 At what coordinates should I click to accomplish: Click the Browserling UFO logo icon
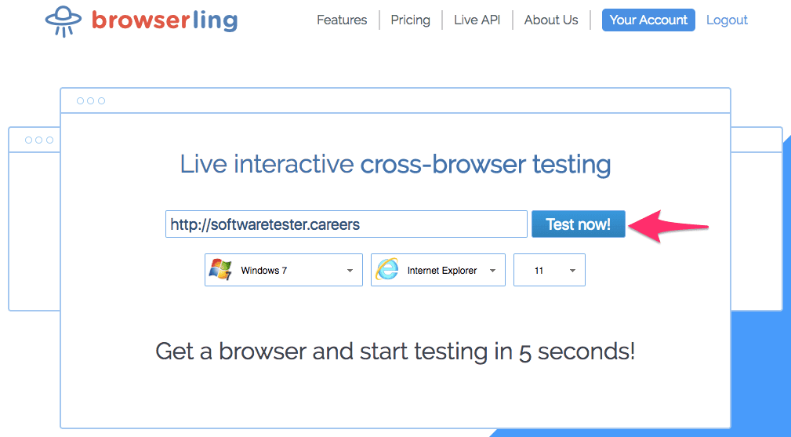(x=63, y=21)
